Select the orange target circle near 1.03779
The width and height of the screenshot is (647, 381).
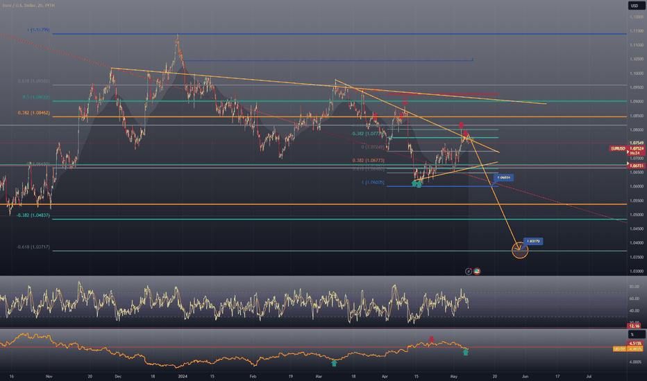(x=520, y=250)
